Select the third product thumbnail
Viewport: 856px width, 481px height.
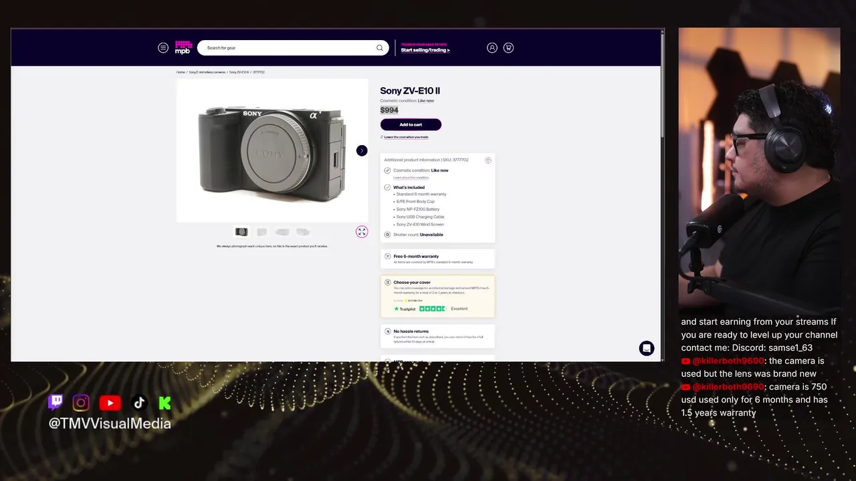[282, 232]
